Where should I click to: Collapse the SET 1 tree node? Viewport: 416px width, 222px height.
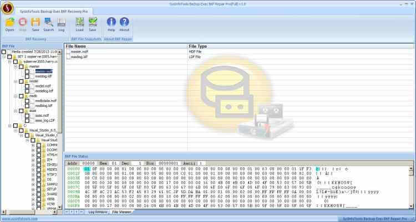point(4,56)
